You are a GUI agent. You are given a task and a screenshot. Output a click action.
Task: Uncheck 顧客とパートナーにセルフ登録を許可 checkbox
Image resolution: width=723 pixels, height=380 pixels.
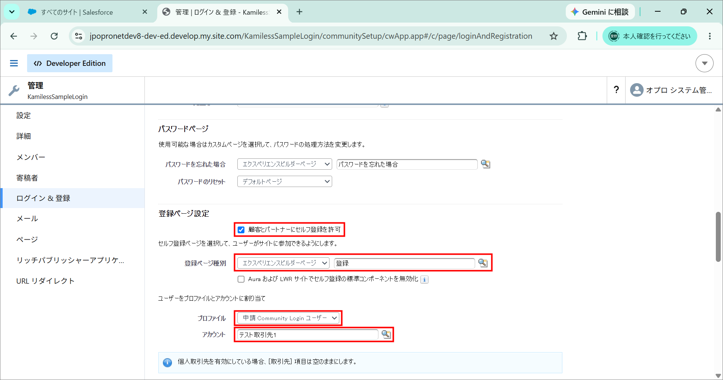(241, 230)
